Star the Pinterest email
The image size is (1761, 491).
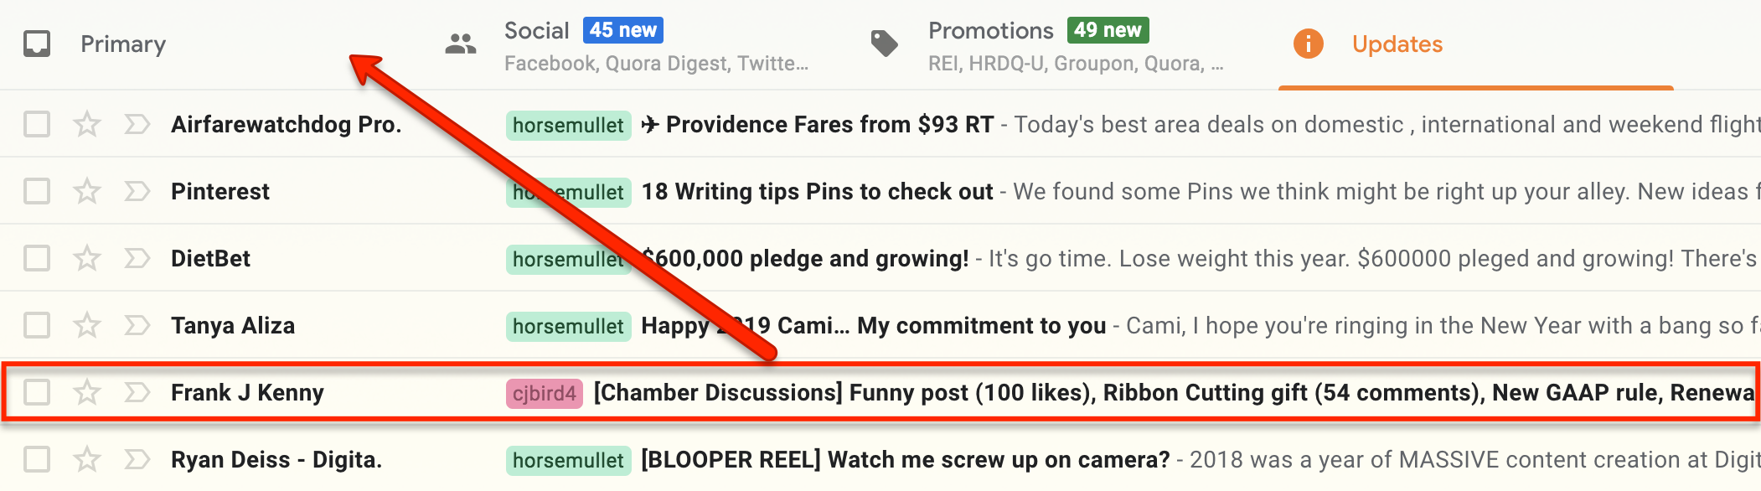pyautogui.click(x=87, y=192)
